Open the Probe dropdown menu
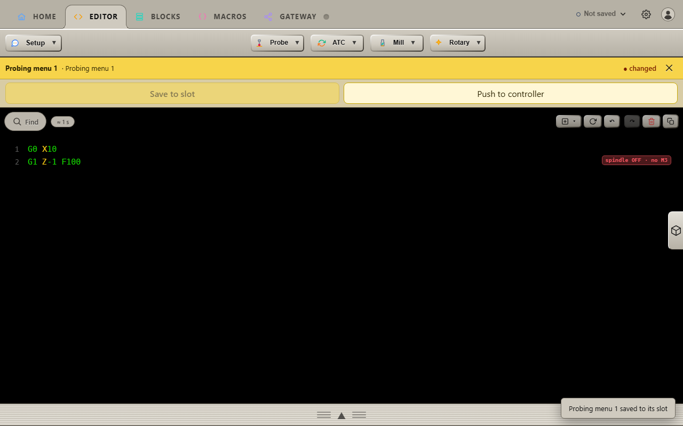The width and height of the screenshot is (683, 426). [x=277, y=43]
